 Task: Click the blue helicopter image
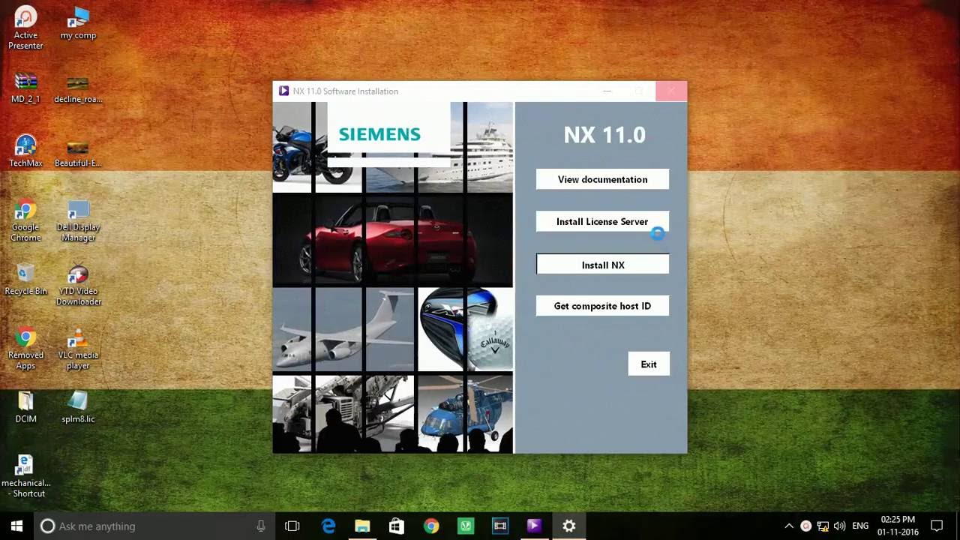tap(465, 412)
